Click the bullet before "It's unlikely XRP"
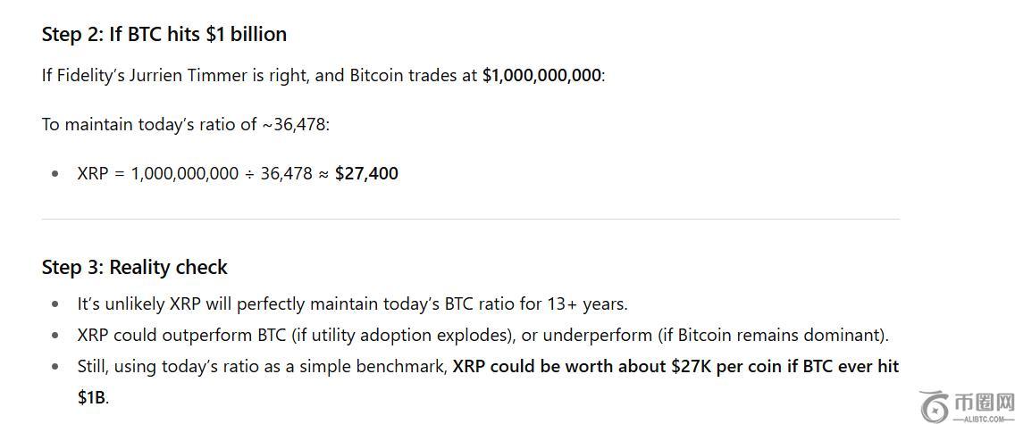 (x=56, y=304)
